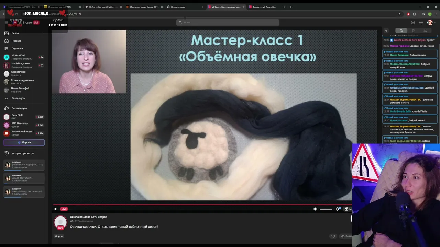
Task: Open nesseow history item растяжка подборки ДТП
Action: point(24,165)
